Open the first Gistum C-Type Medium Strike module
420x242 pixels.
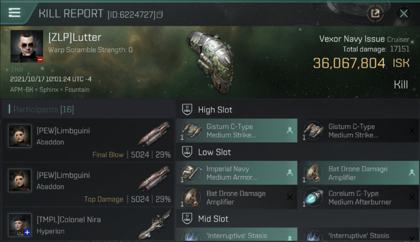point(236,131)
